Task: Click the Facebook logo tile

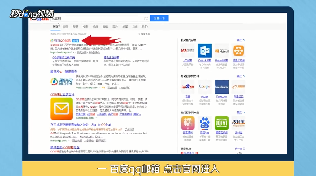Action: [x=222, y=87]
